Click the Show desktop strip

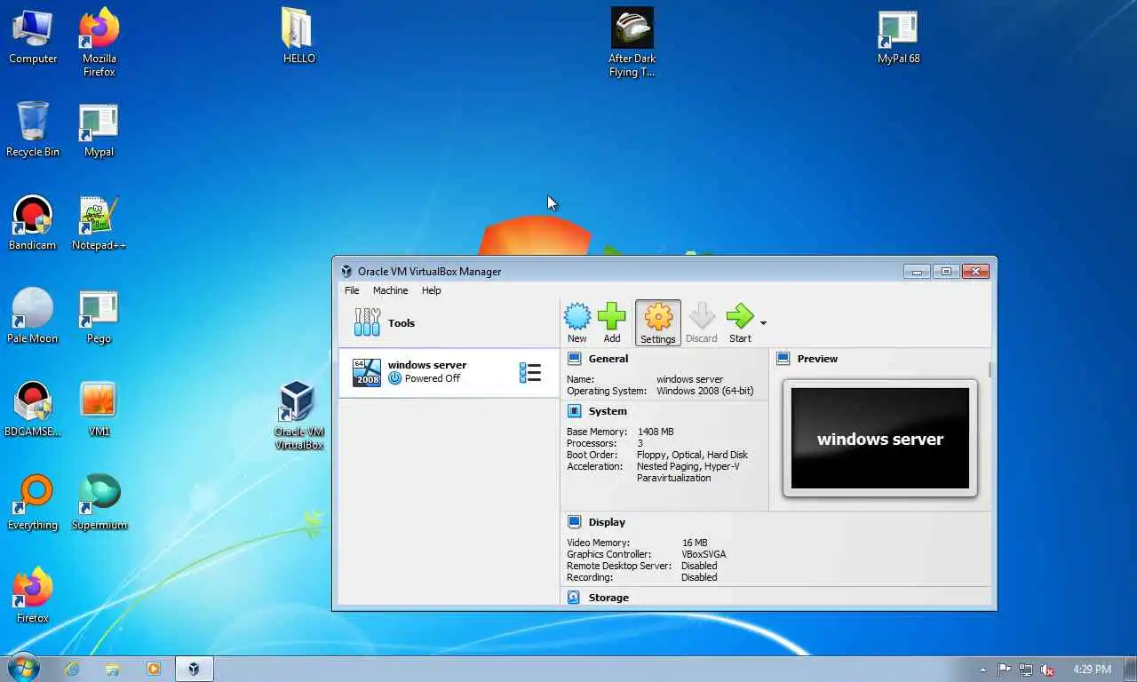coord(1131,669)
